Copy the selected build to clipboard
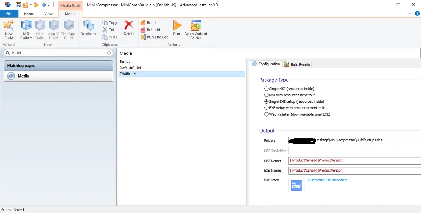 point(110,22)
